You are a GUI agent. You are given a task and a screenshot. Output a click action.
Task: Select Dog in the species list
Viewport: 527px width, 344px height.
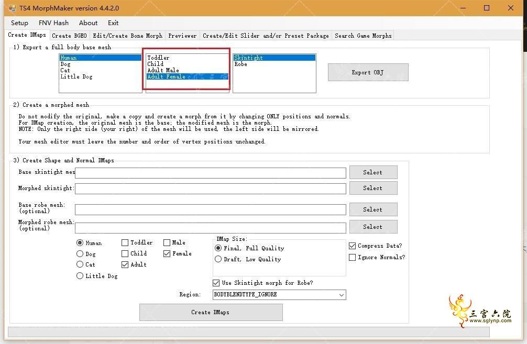pyautogui.click(x=100, y=64)
